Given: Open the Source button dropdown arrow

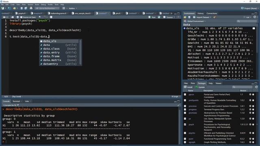Looking at the screenshot, I should coord(174,17).
